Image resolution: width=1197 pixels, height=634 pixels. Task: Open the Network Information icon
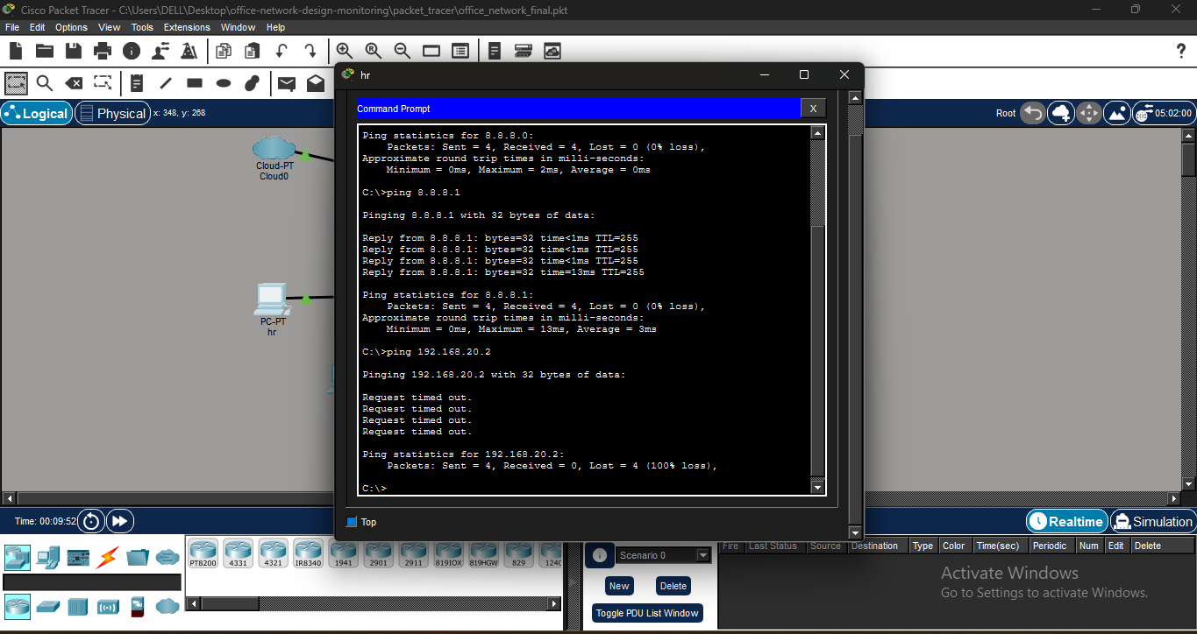132,51
